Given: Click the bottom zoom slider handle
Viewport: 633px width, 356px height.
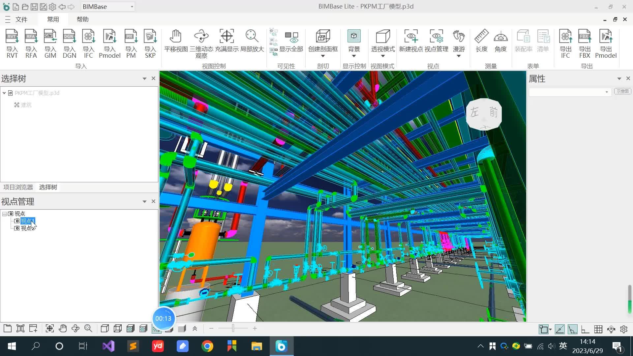Looking at the screenshot, I should click(x=233, y=328).
